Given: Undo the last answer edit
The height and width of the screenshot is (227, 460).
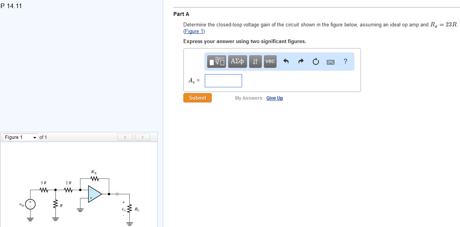Looking at the screenshot, I should (x=286, y=61).
